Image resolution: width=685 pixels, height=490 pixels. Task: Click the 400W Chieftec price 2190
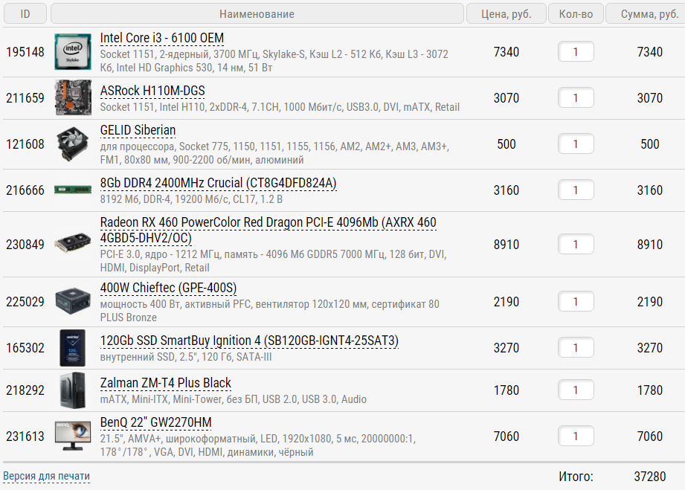pyautogui.click(x=506, y=301)
